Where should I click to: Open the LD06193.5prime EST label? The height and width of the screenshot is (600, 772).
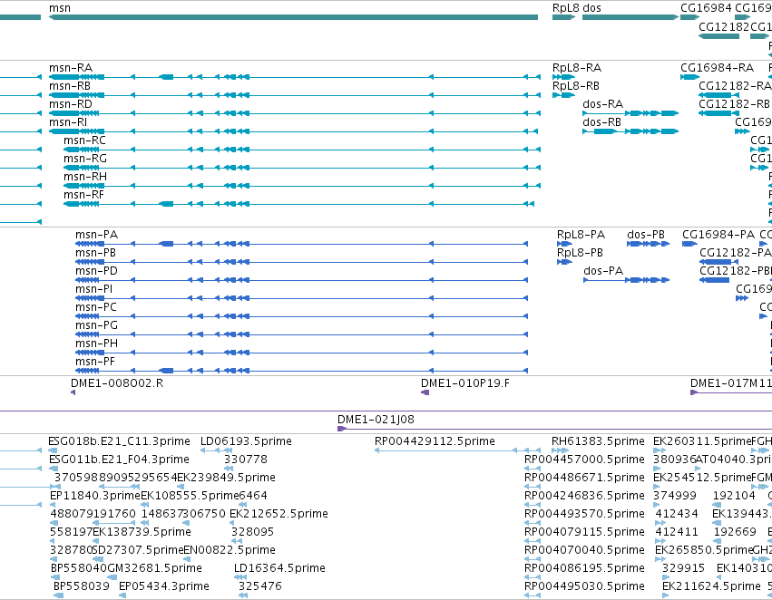[246, 441]
